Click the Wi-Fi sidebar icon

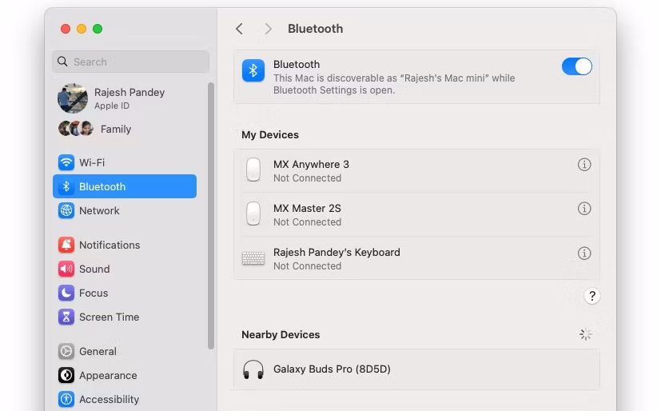click(x=66, y=162)
